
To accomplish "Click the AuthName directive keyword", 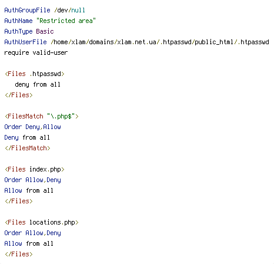I will coord(18,21).
